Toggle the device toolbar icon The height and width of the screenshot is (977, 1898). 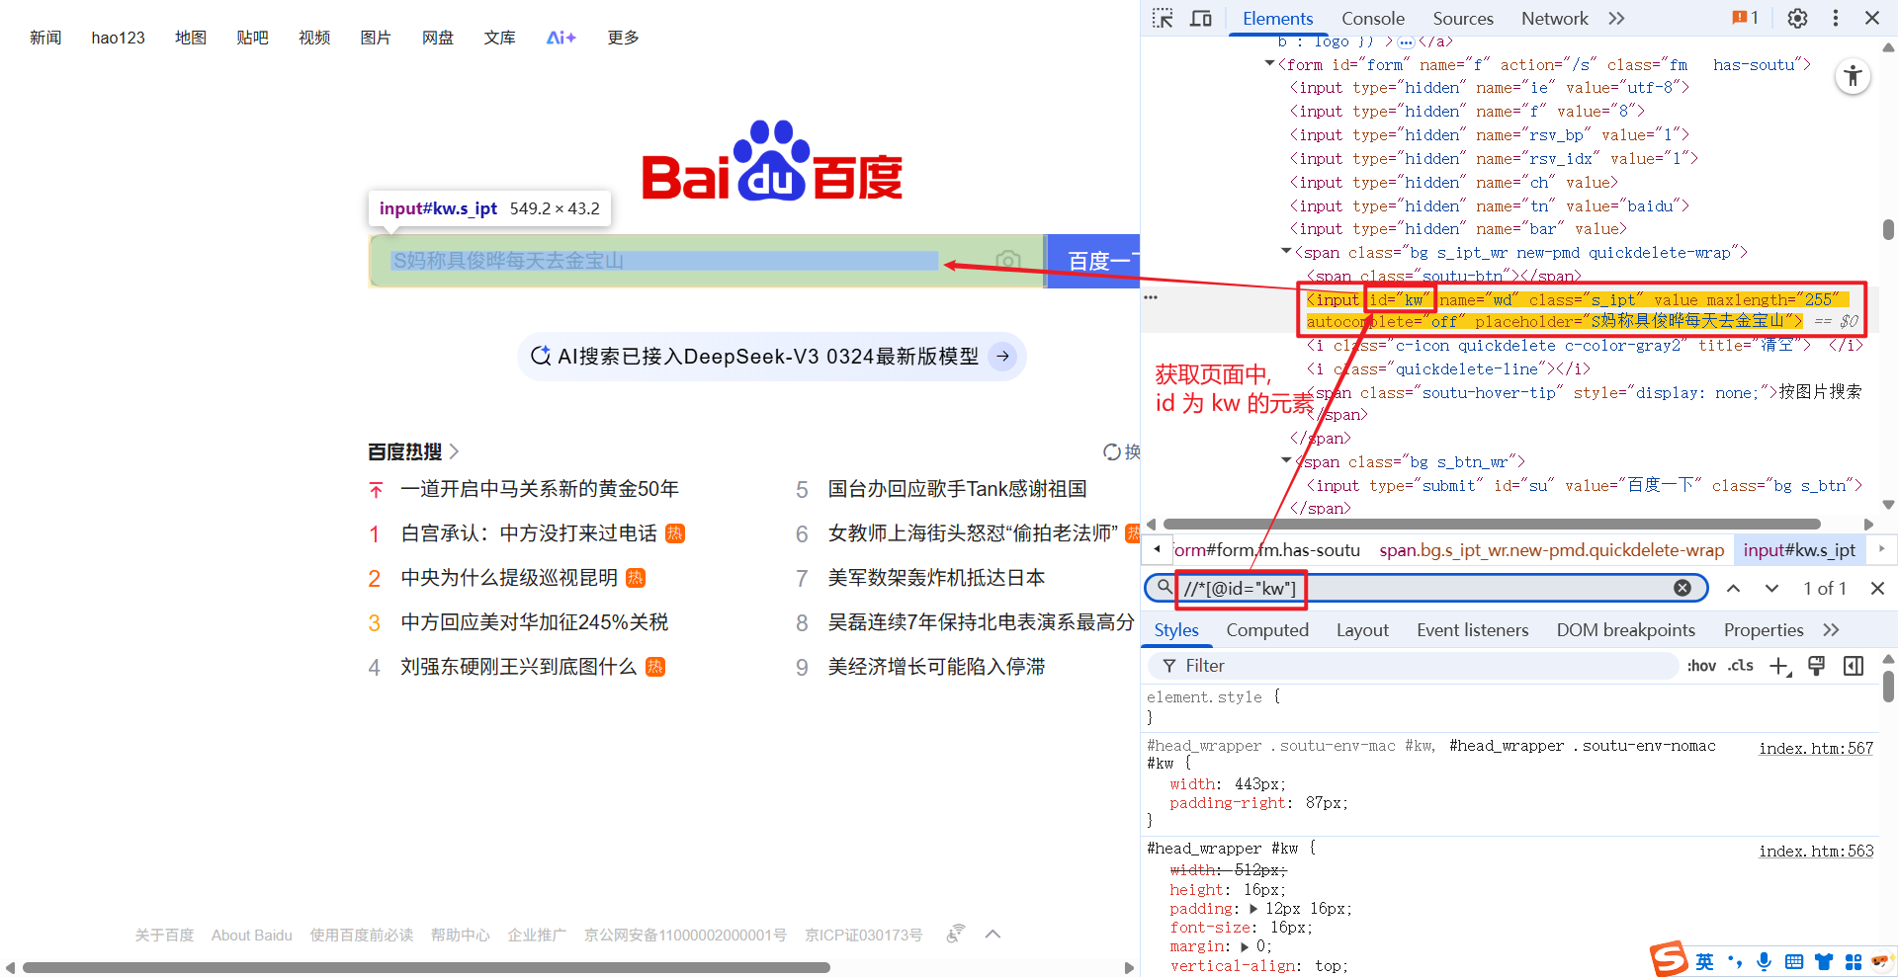tap(1201, 18)
